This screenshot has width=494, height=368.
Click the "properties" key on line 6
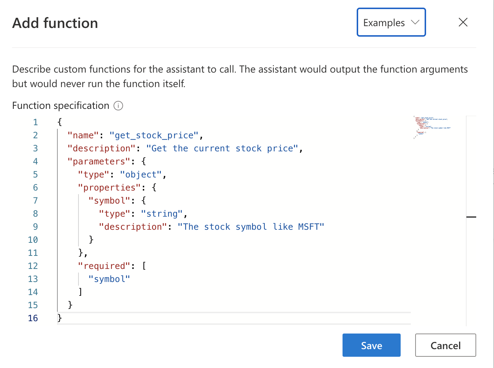(109, 188)
